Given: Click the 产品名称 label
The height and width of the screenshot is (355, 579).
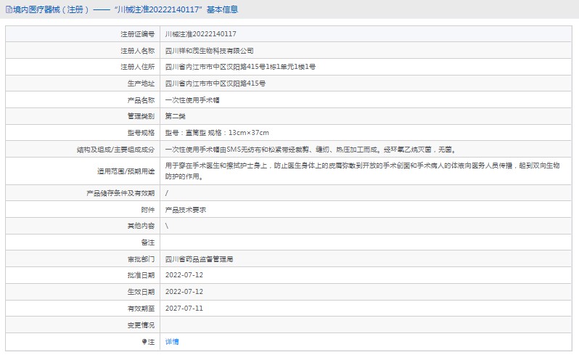Looking at the screenshot, I should 141,100.
